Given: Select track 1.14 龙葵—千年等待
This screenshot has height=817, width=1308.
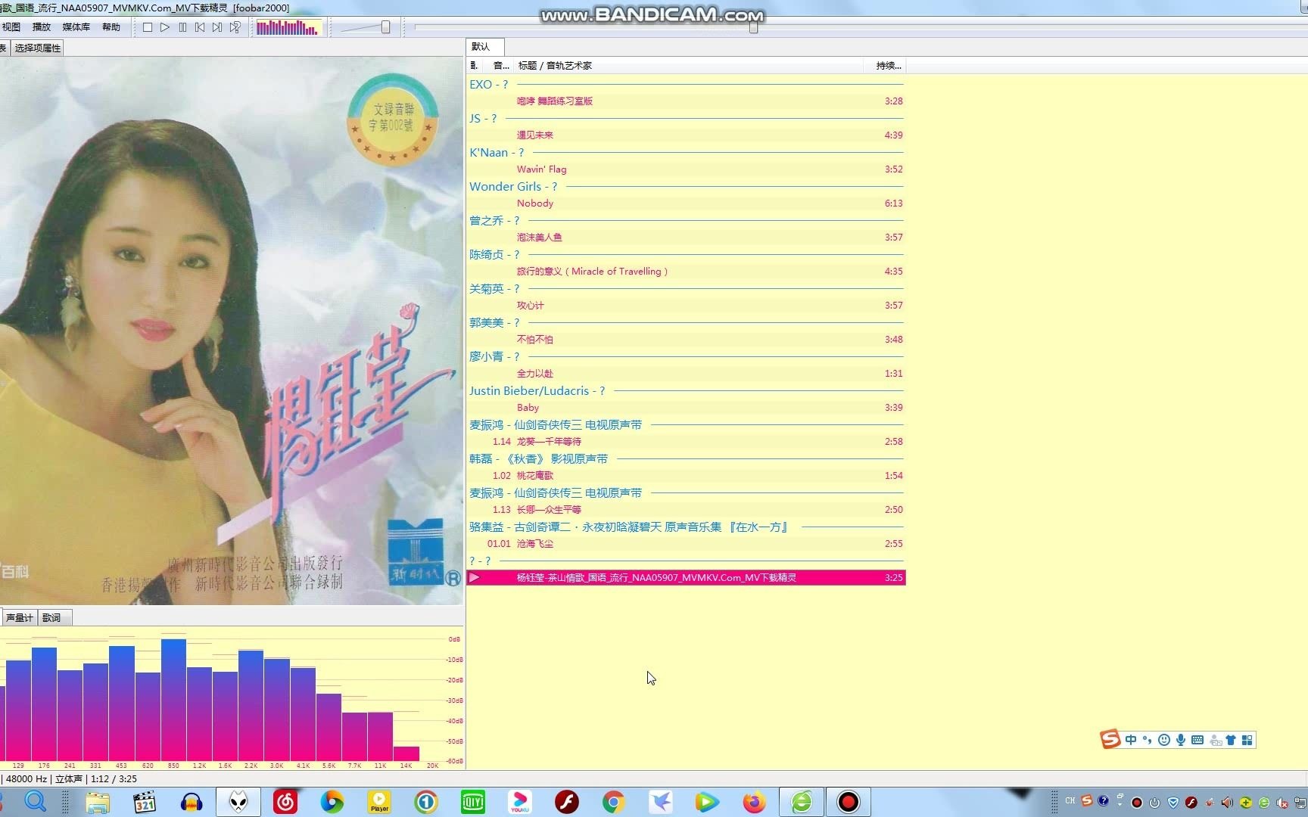Looking at the screenshot, I should click(686, 441).
